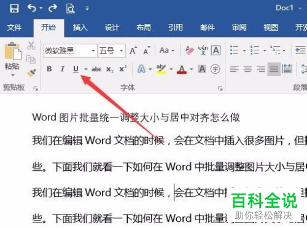Switch to the 设计 tab
Viewport: 307px width, 228px height.
[x=112, y=27]
